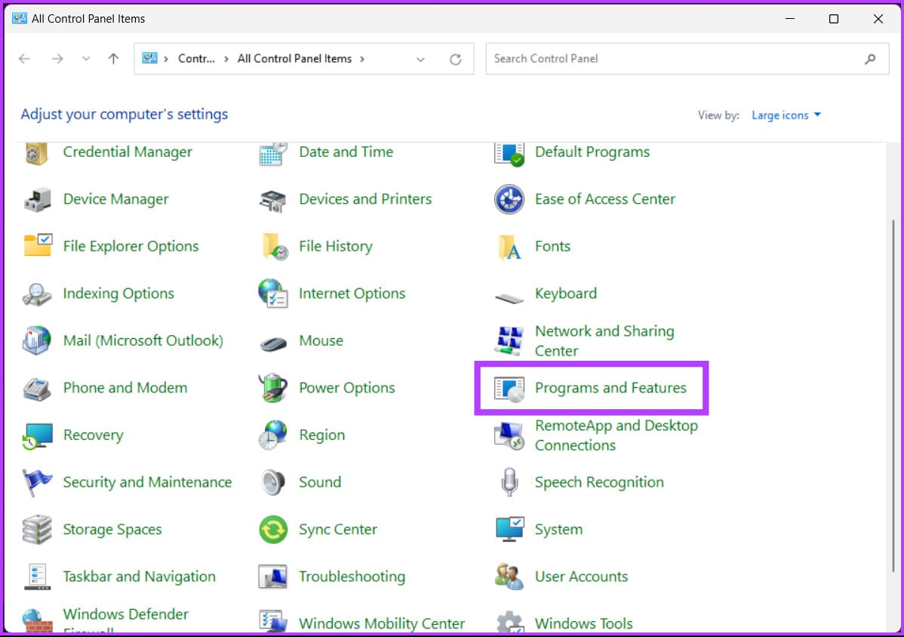Open the File Explorer Options icon
Viewport: 904px width, 637px height.
tap(38, 245)
